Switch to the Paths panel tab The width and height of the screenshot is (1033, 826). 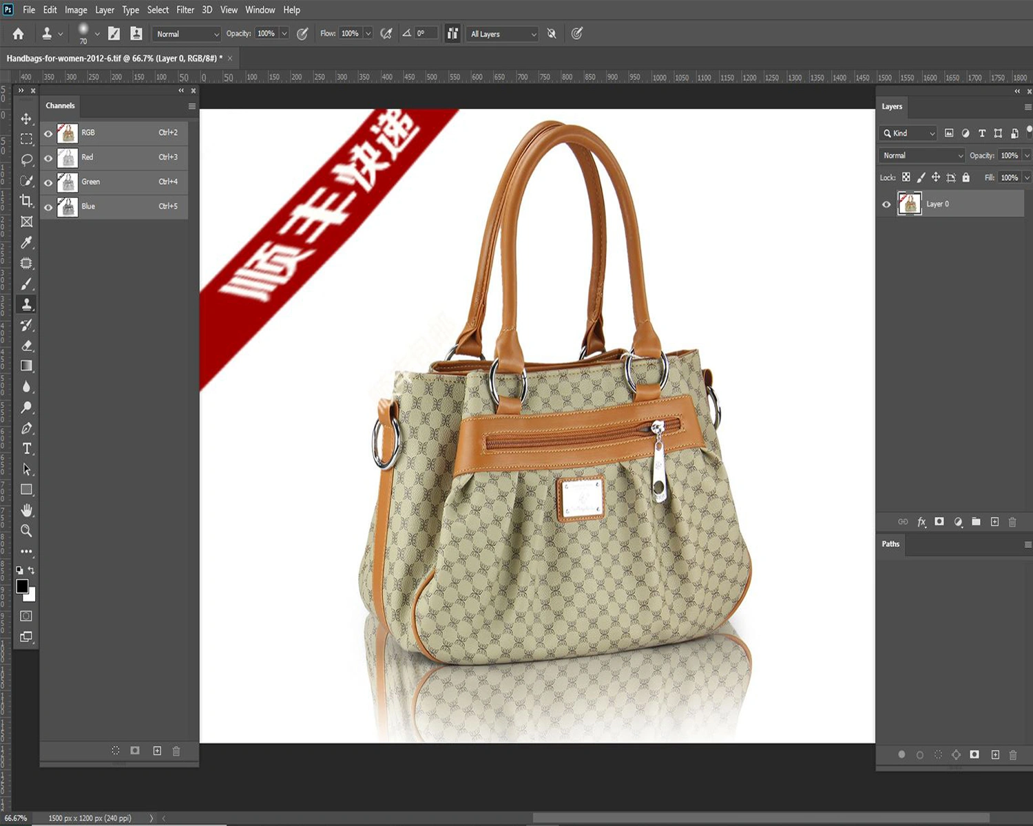pos(890,544)
